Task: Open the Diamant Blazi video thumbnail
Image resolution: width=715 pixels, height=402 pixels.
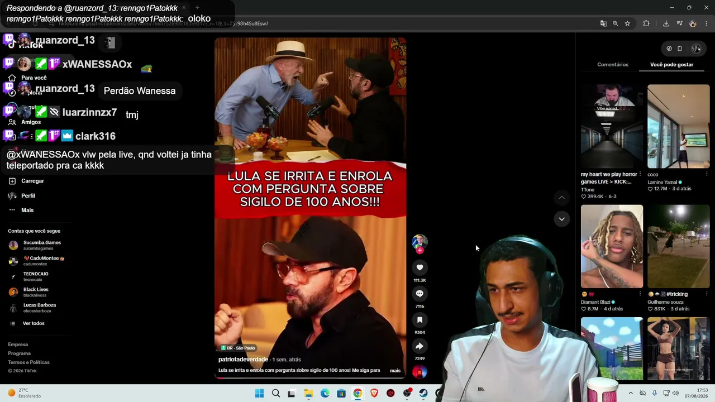Action: (x=612, y=246)
